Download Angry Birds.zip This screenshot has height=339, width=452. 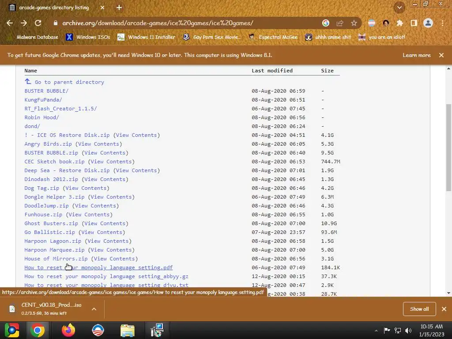[x=48, y=144]
